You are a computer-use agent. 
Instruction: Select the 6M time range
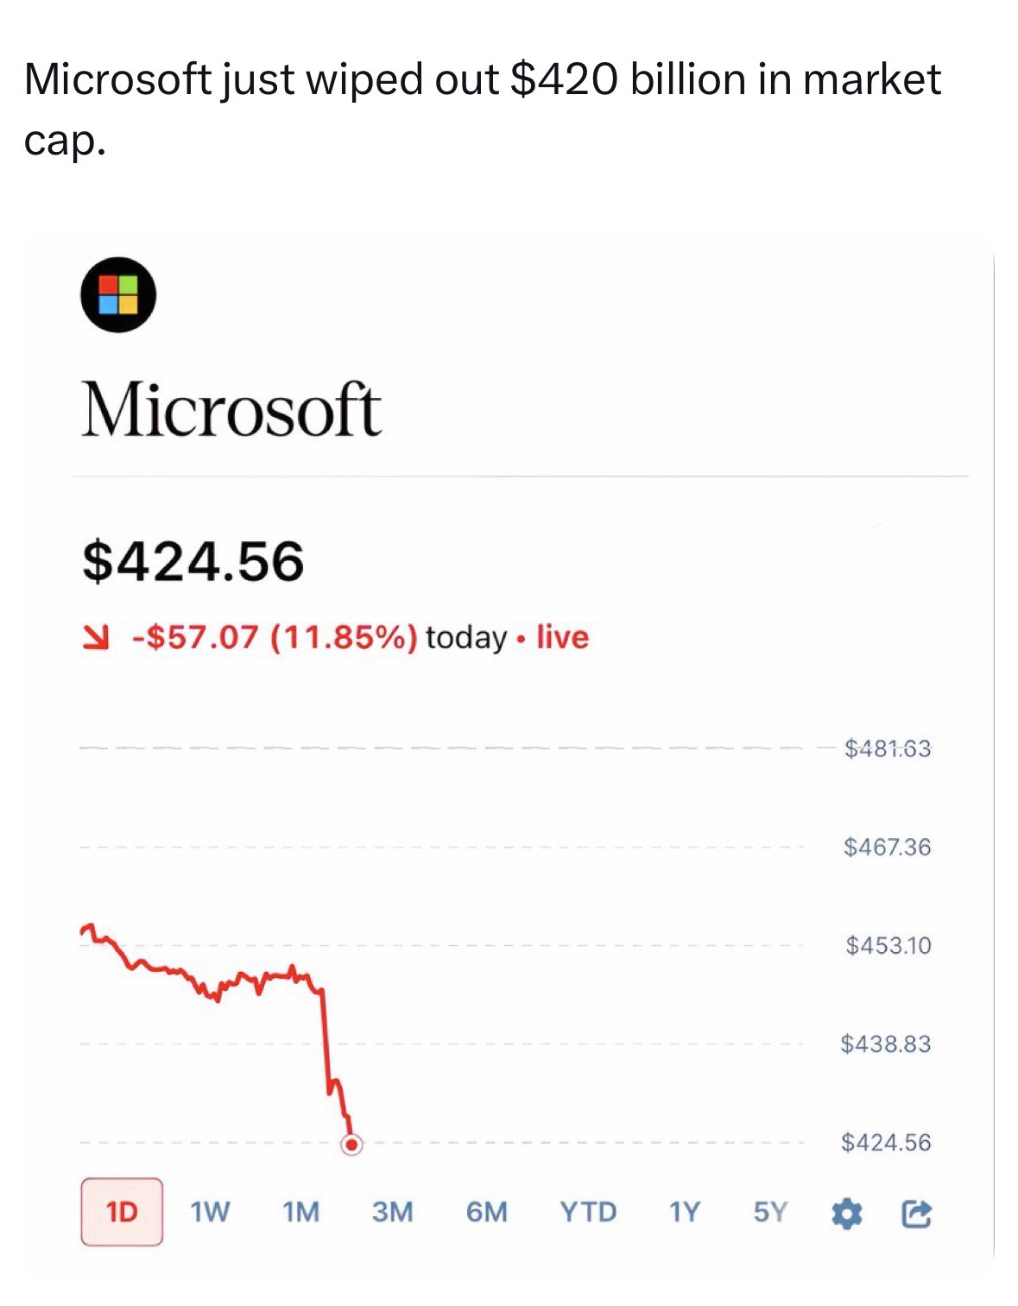click(x=487, y=1212)
